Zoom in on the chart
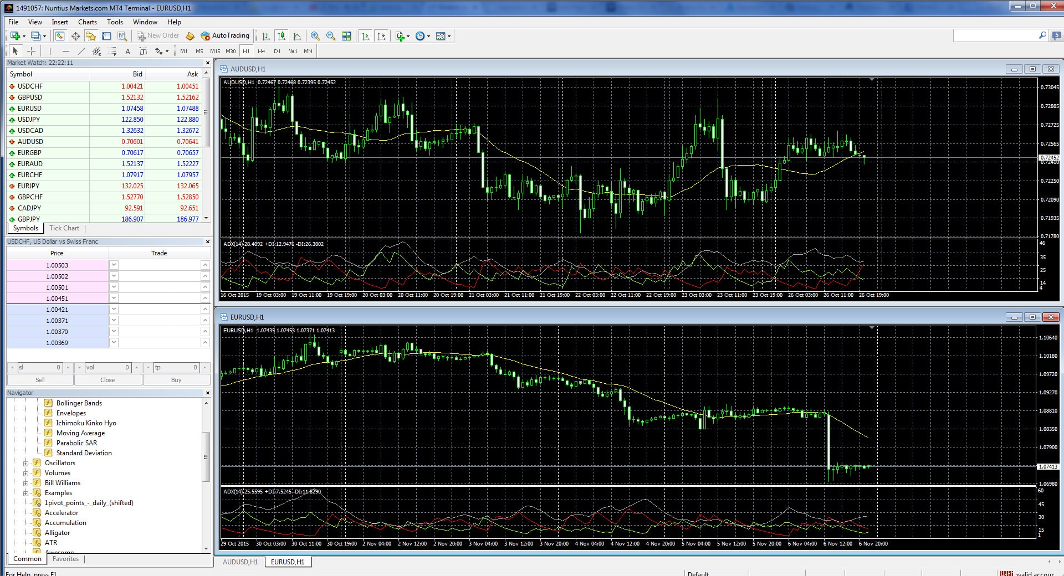1064x576 pixels. [315, 35]
